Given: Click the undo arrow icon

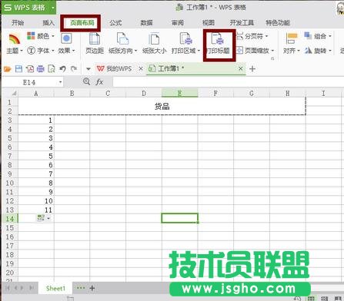Looking at the screenshot, I should pos(62,69).
